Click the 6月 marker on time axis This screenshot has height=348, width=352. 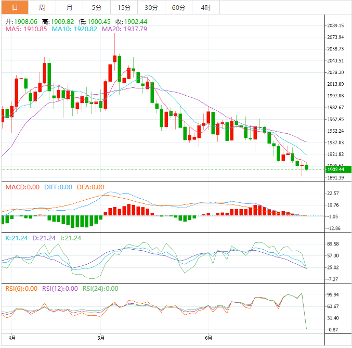208,337
